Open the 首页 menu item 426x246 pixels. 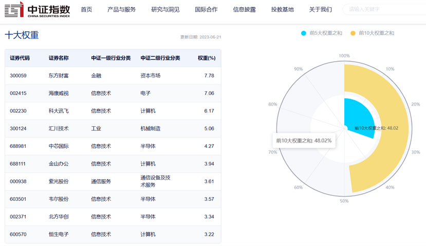coord(86,10)
